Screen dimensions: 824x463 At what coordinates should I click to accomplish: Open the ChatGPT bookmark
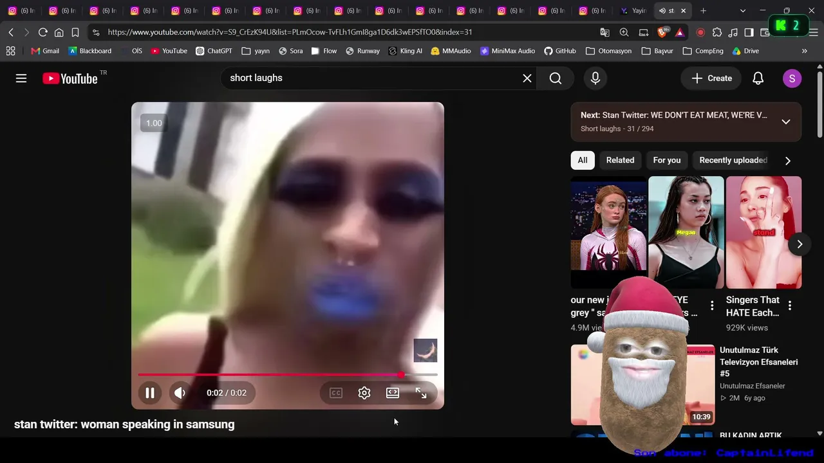214,51
